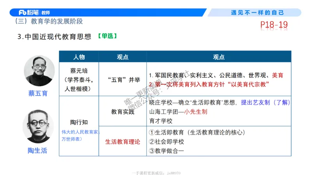Click the name 陶行知 in the table
The height and width of the screenshot is (175, 312).
79,122
